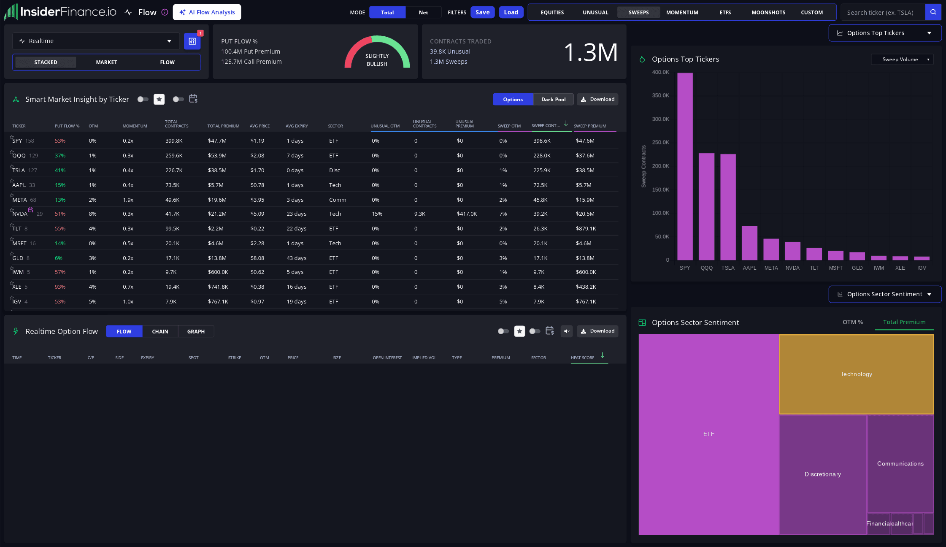
Task: Toggle favorites switch in Realtime Option Flow
Action: (x=503, y=331)
